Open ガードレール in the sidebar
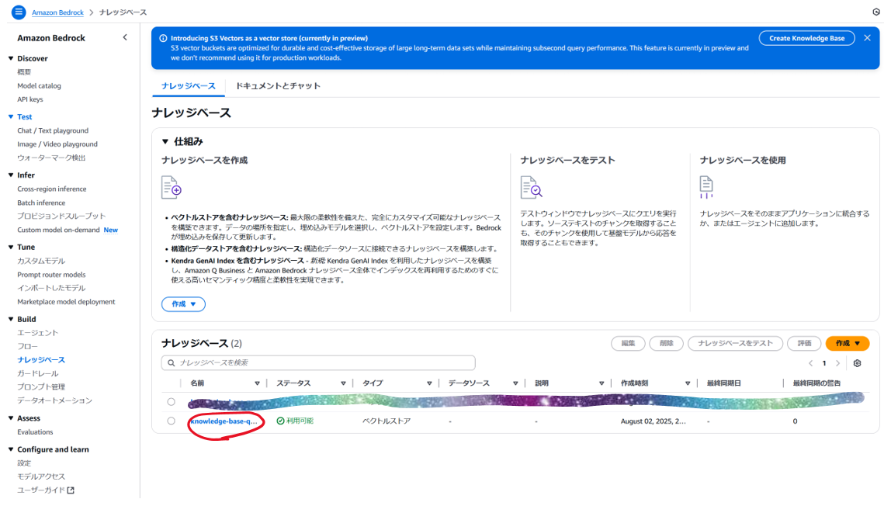The height and width of the screenshot is (506, 884). tap(38, 373)
